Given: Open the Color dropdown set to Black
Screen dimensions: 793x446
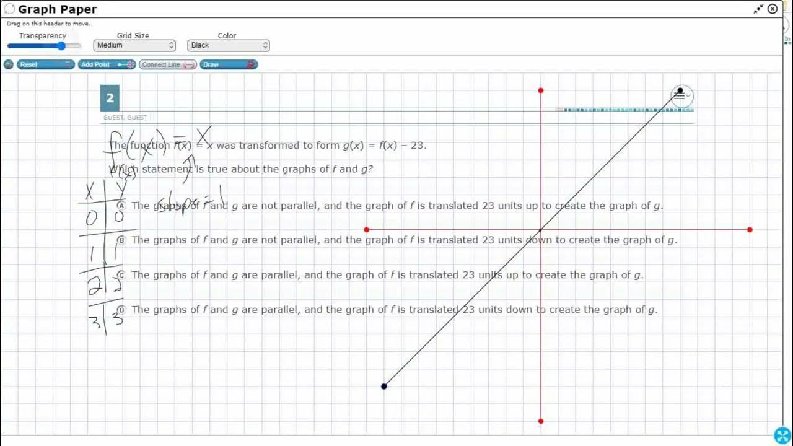Looking at the screenshot, I should click(x=229, y=45).
